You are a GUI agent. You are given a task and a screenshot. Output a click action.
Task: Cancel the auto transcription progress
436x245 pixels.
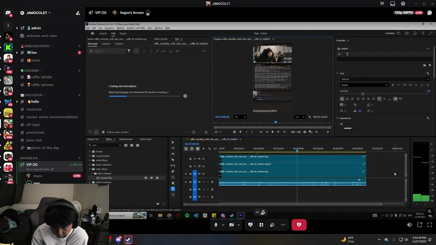coord(185,96)
